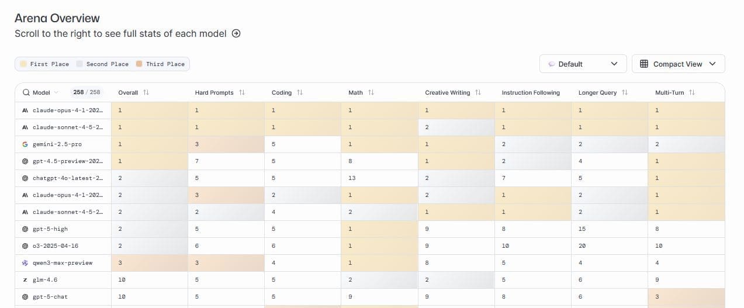Click the Third Place legend swatch

tap(139, 64)
